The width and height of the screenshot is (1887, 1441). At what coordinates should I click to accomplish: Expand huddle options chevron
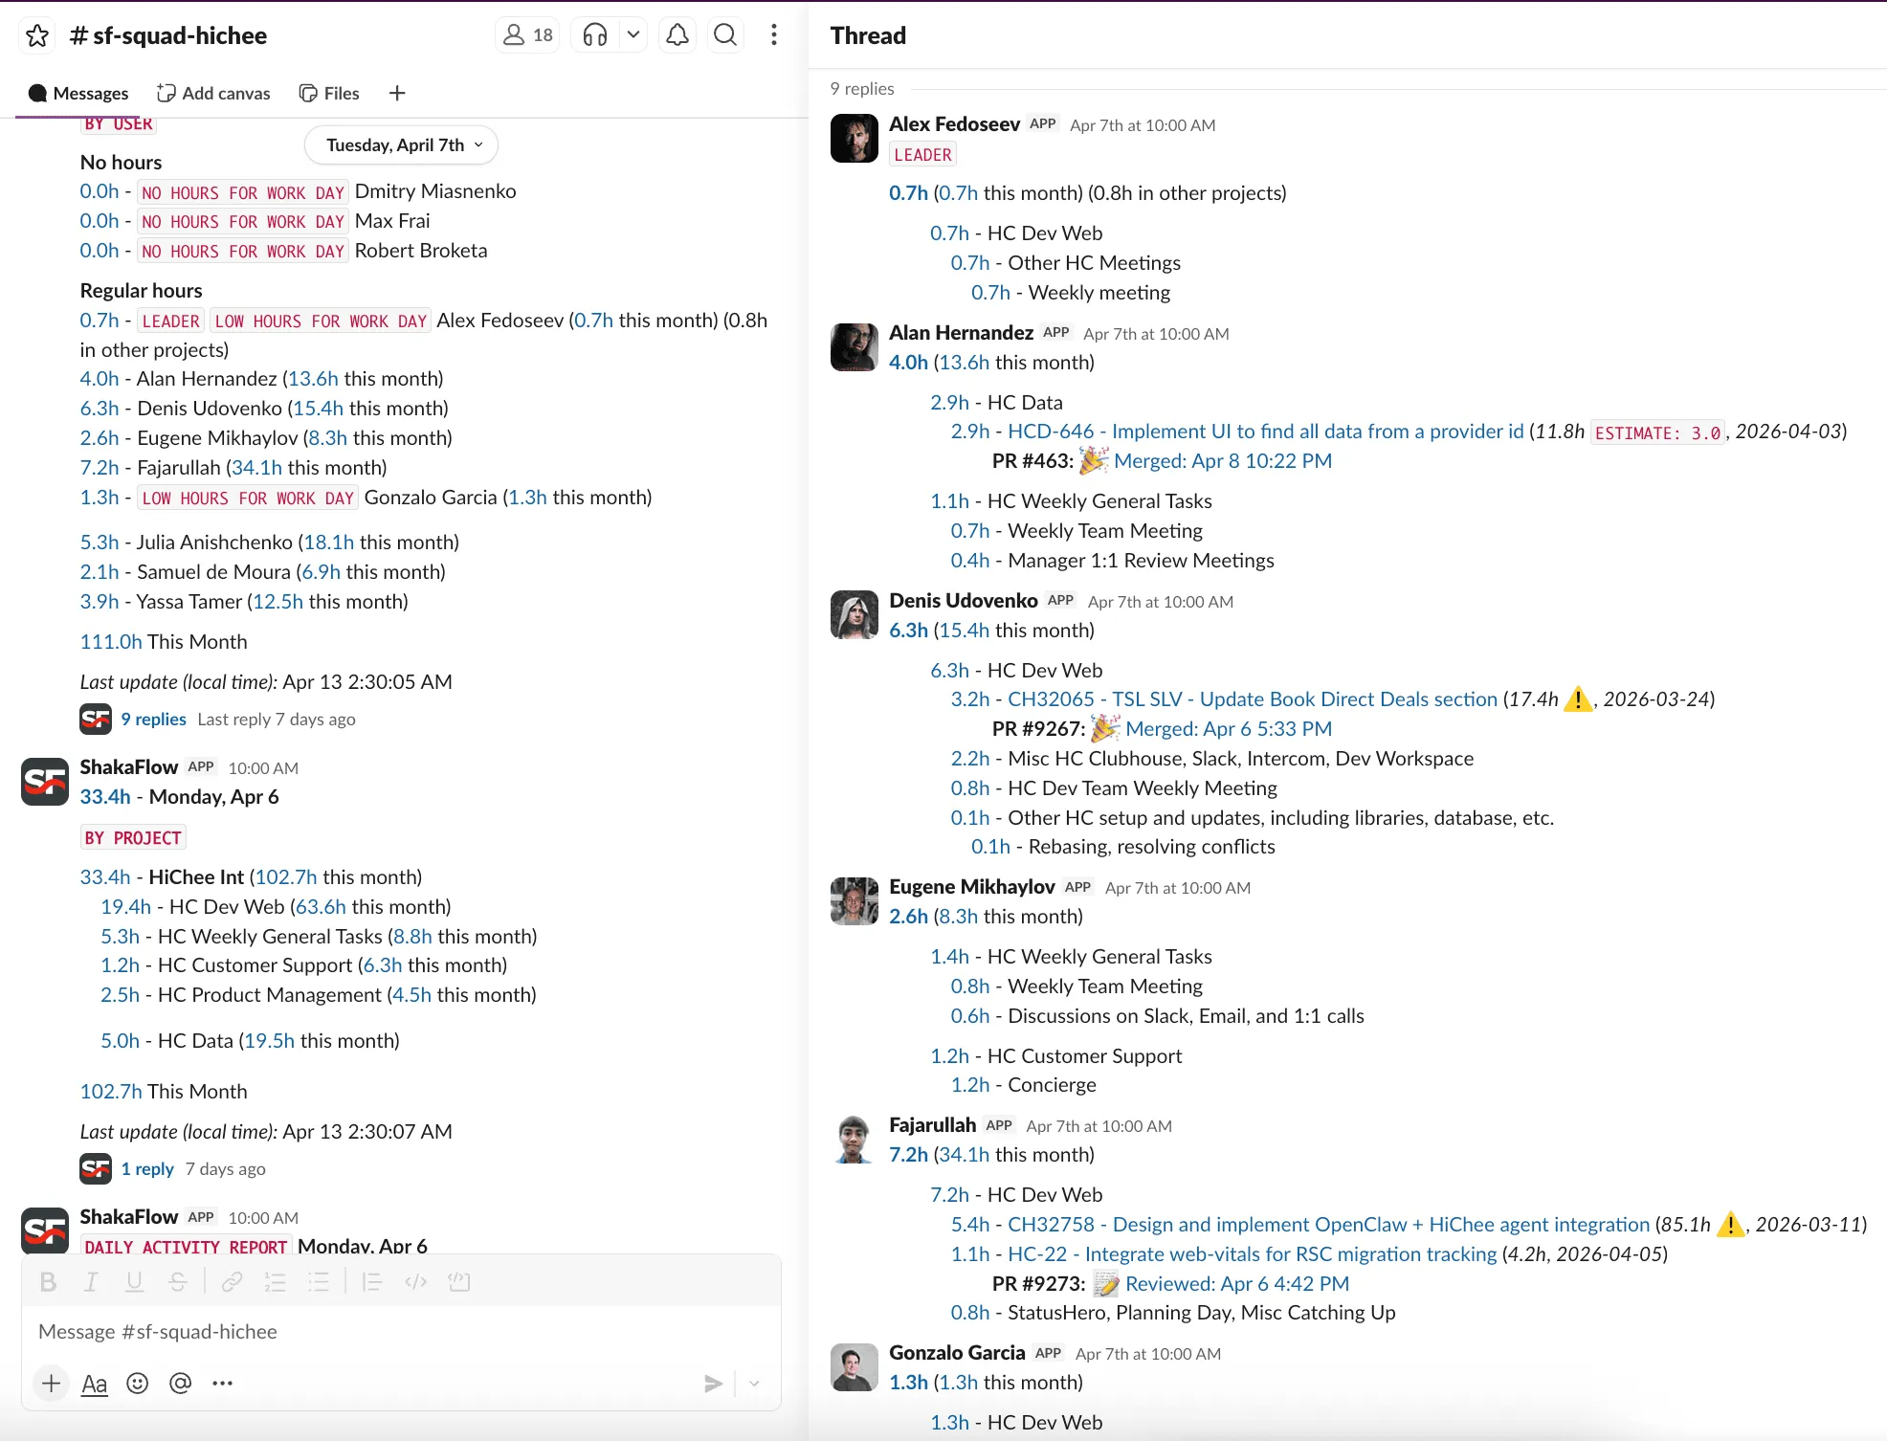pyautogui.click(x=633, y=35)
